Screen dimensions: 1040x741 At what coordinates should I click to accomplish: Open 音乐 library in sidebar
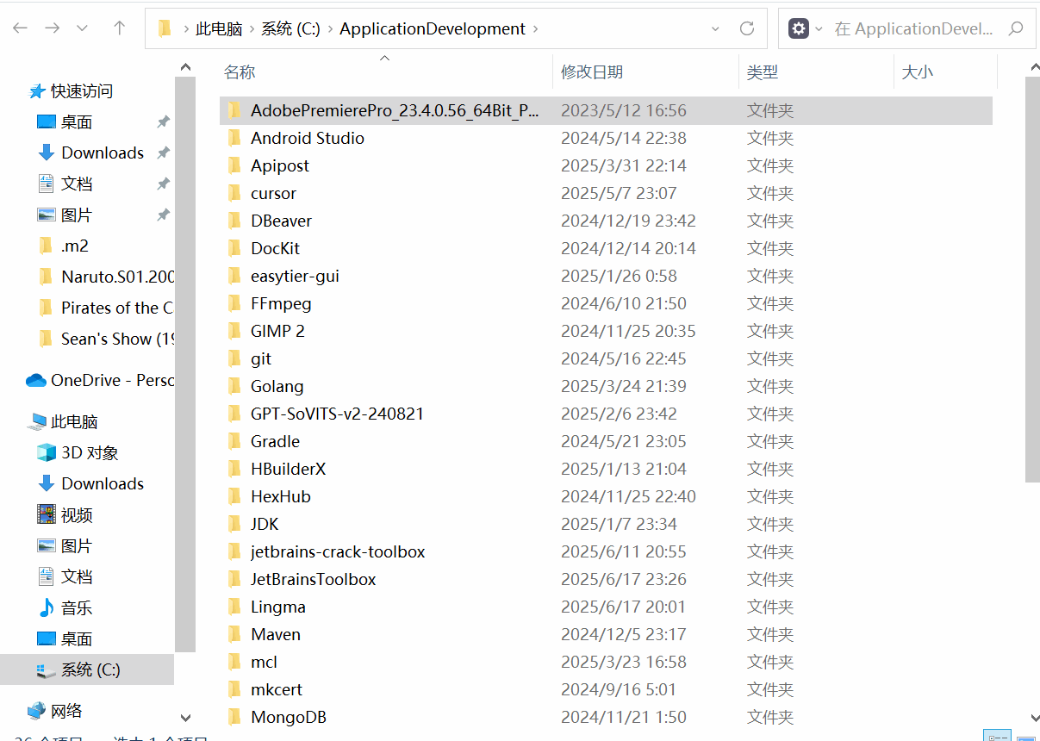pos(77,607)
